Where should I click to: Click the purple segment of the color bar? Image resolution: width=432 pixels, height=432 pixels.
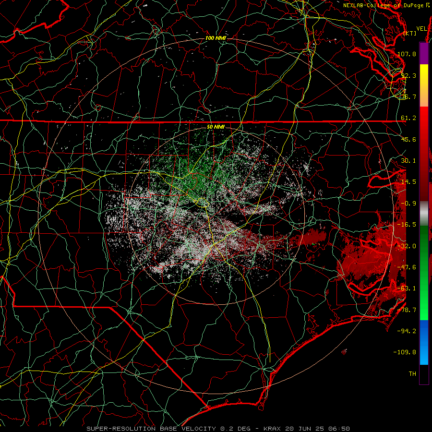pyautogui.click(x=424, y=53)
